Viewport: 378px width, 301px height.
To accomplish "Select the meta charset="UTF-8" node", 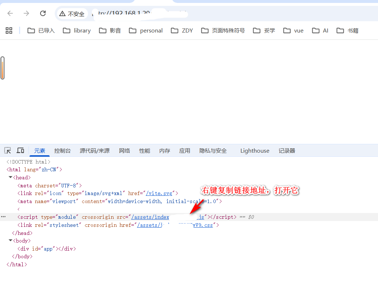I will coord(49,186).
